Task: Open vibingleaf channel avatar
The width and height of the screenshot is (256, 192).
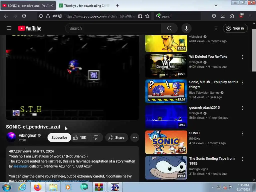Action: click(11, 137)
